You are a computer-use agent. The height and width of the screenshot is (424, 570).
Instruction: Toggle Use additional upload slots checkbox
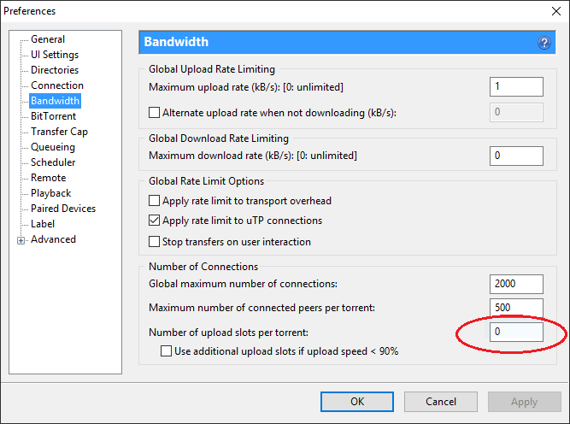(x=166, y=350)
